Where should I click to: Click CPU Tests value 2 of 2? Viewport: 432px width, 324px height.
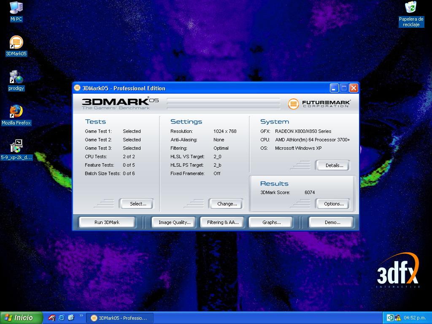129,157
